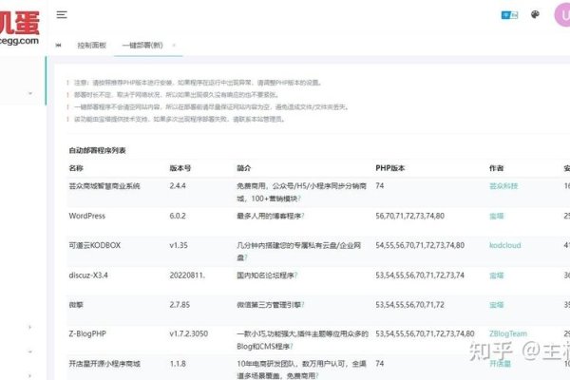
Task: Click version number 2.7.85
Action: (x=180, y=305)
